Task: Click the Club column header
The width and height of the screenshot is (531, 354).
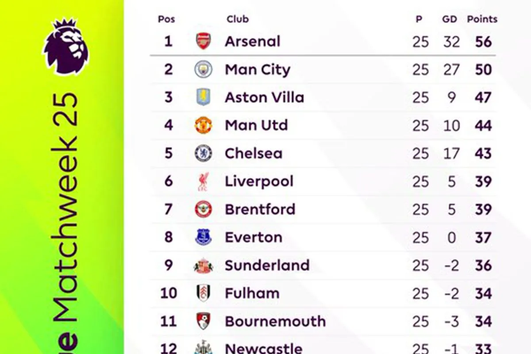Action: [238, 19]
